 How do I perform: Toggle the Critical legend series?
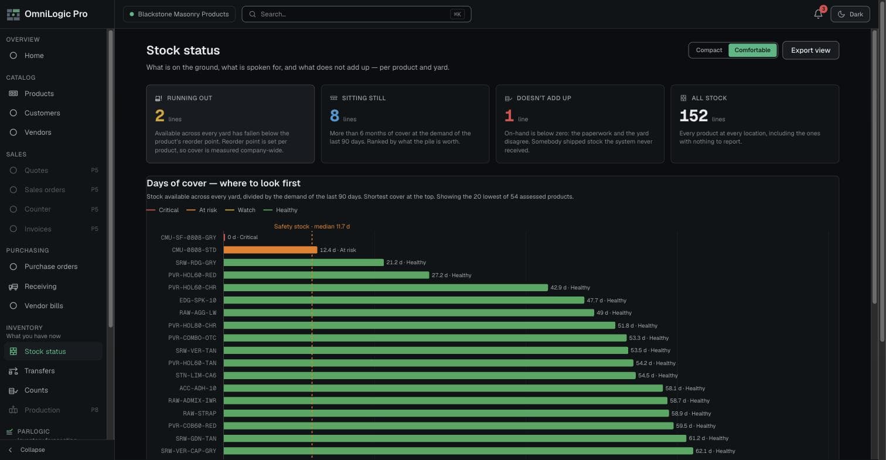tap(163, 210)
